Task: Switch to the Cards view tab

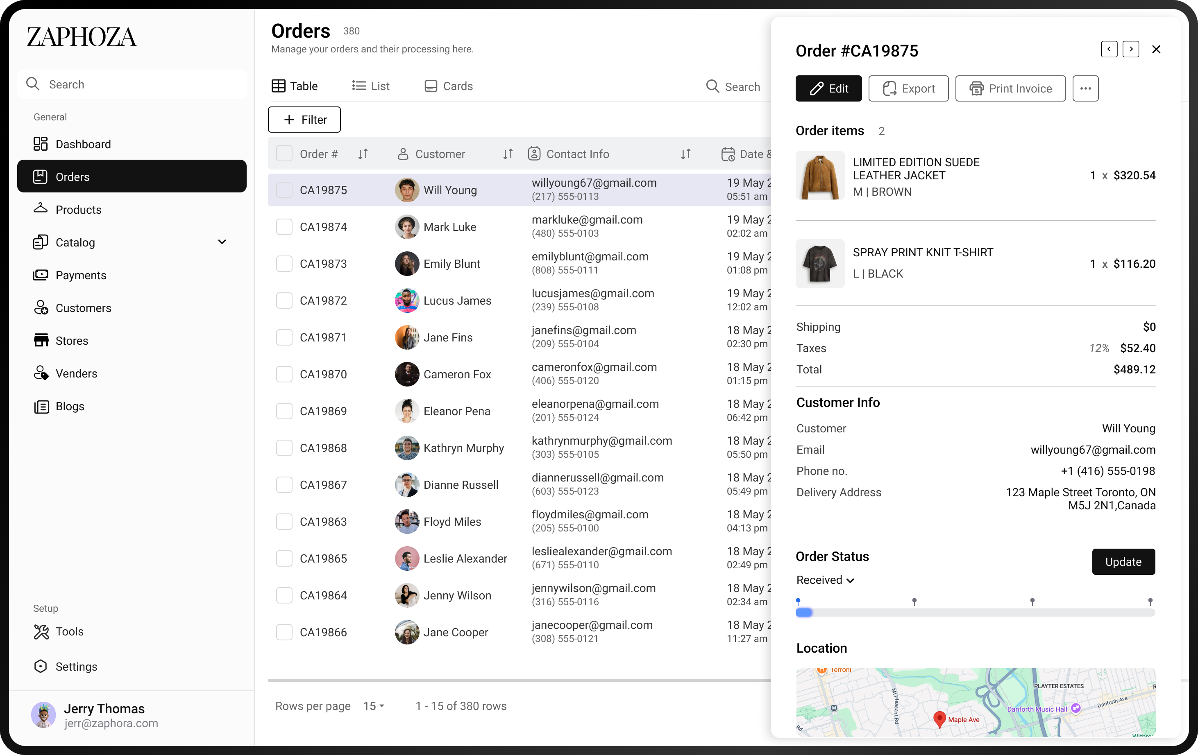Action: coord(448,86)
